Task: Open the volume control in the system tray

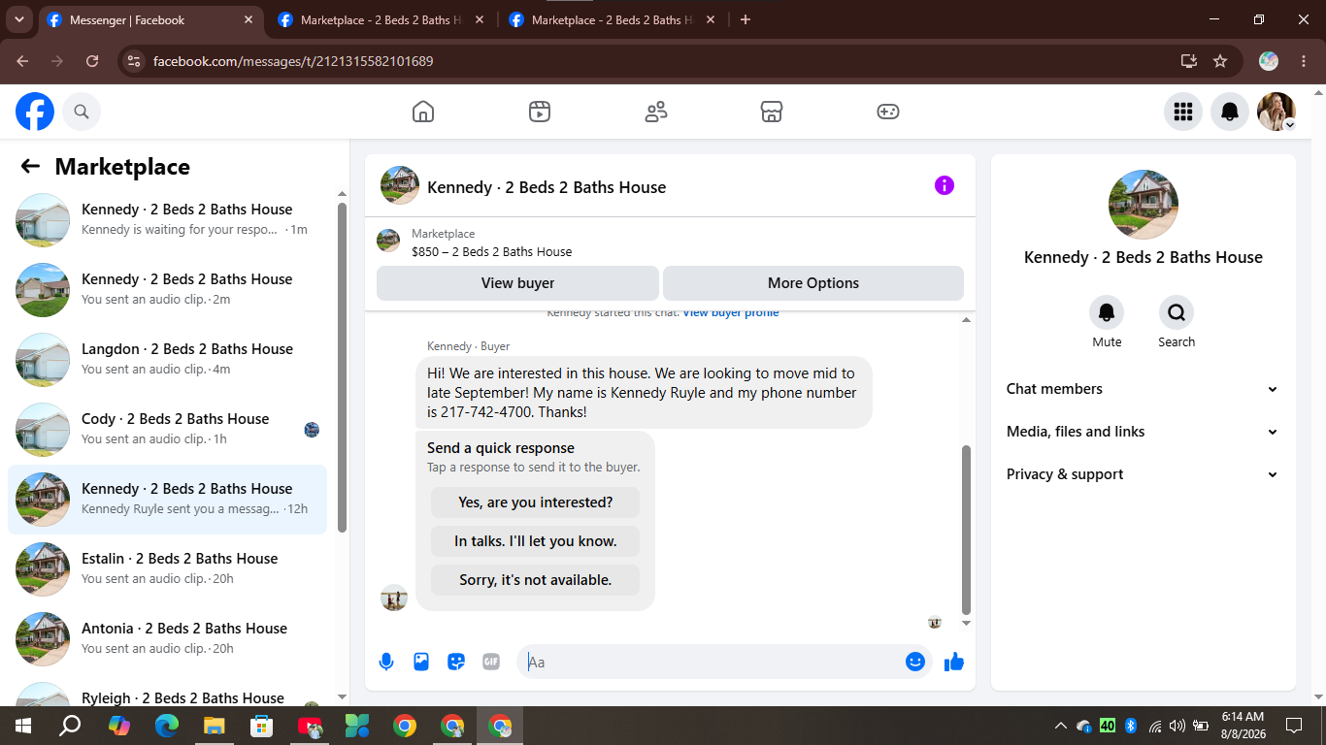Action: pos(1177,726)
